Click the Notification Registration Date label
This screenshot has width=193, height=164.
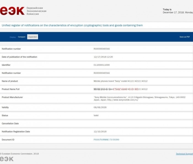click(16, 132)
